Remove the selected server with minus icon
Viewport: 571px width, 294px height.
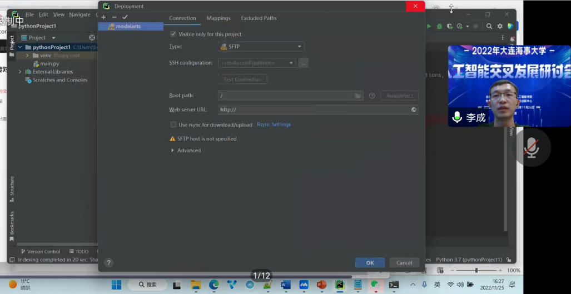tap(114, 17)
